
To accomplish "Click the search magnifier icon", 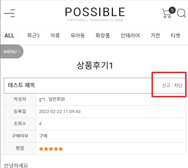I will pyautogui.click(x=182, y=13).
